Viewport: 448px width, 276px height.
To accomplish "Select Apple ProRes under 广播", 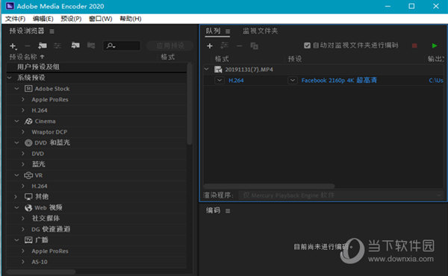I will 50,251.
